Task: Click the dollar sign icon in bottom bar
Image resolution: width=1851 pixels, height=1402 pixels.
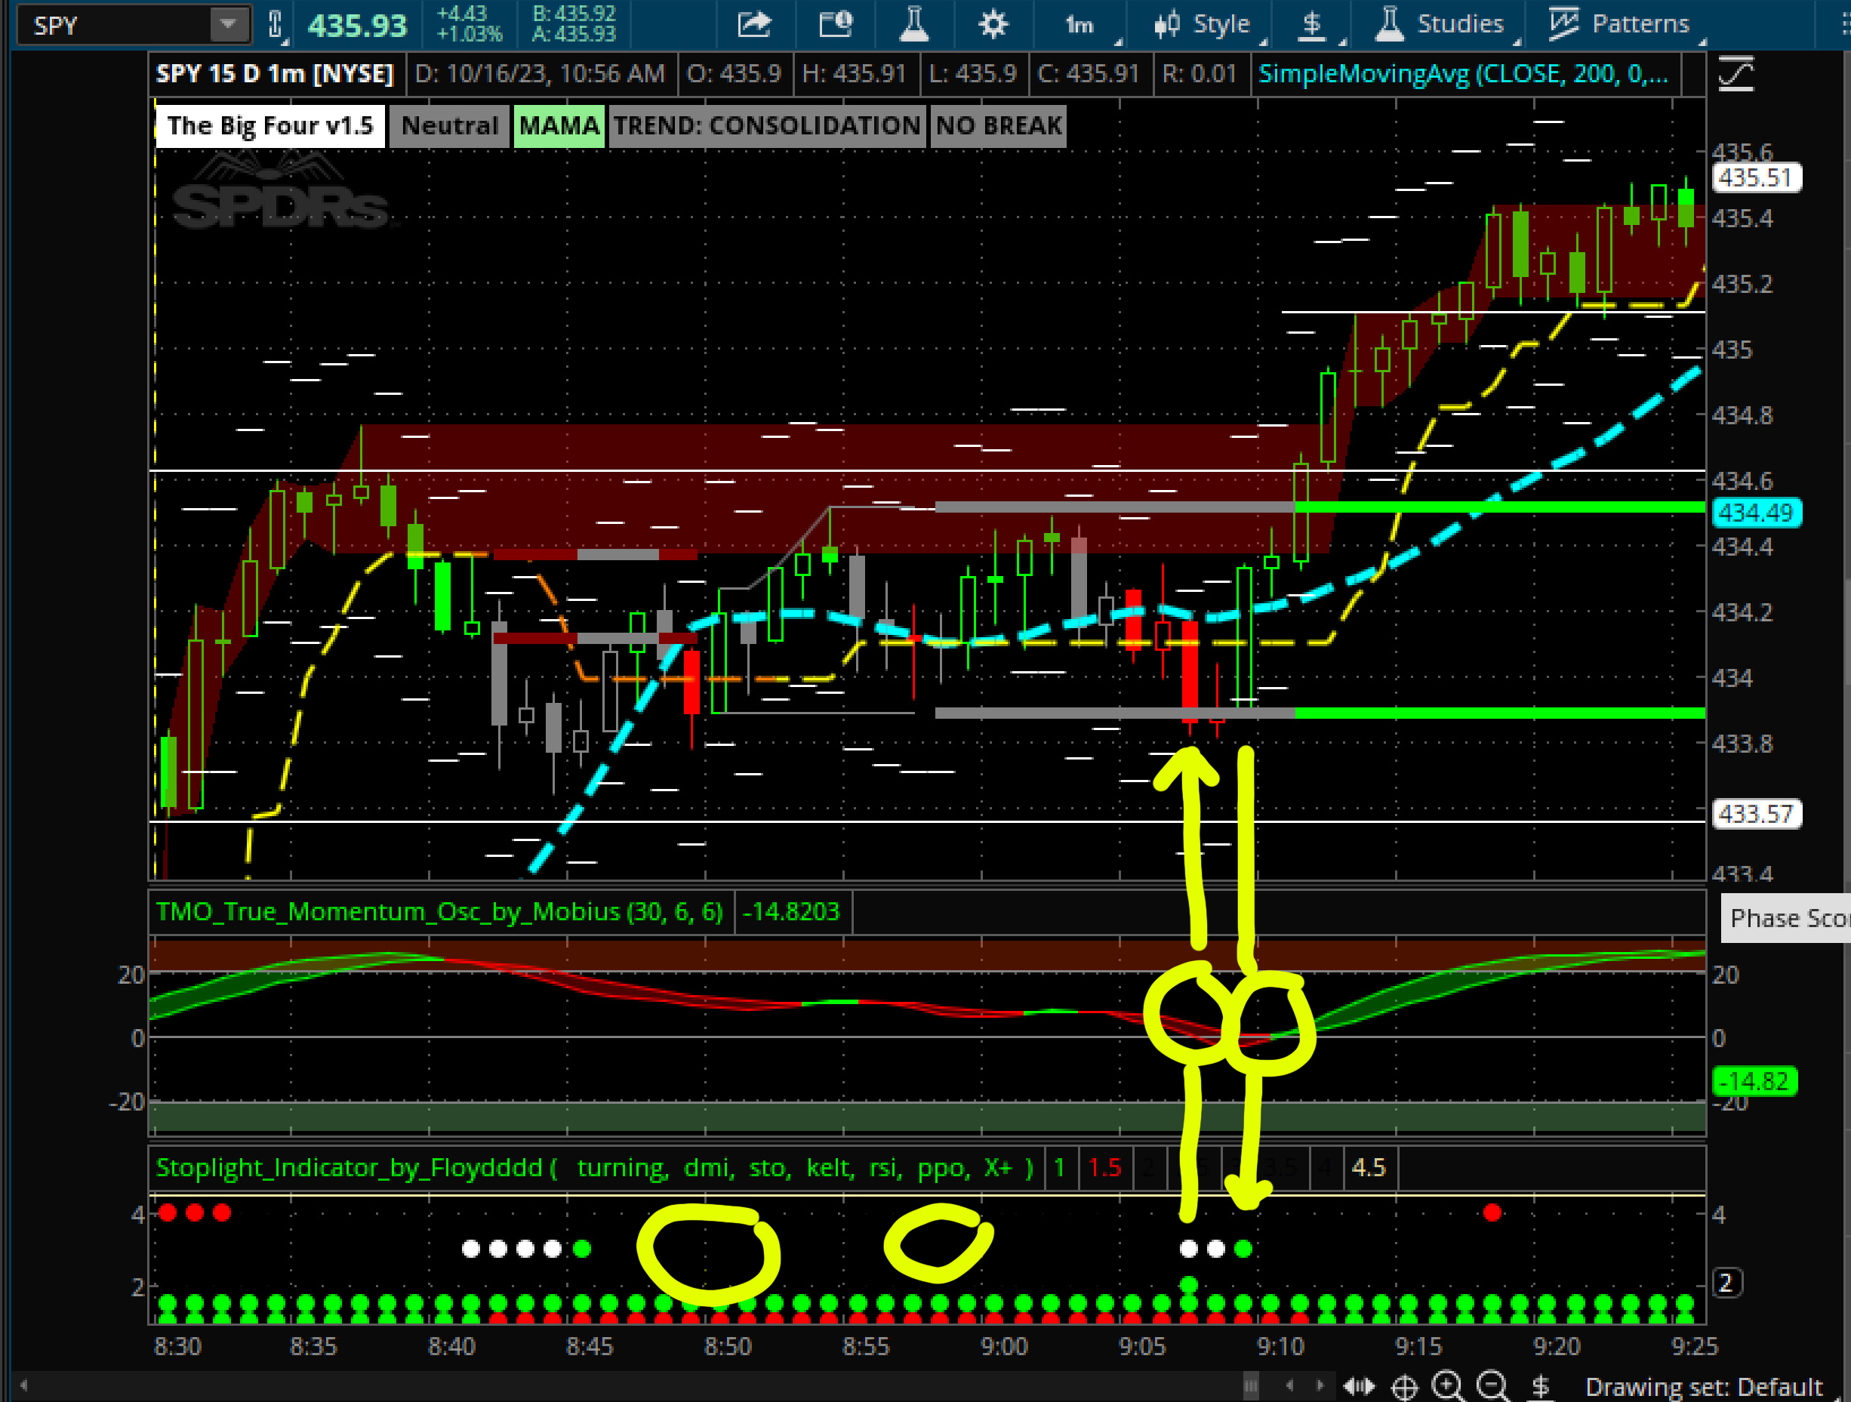Action: 1540,1387
